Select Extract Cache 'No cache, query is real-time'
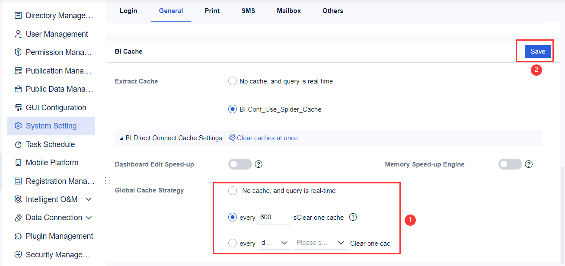 point(233,81)
